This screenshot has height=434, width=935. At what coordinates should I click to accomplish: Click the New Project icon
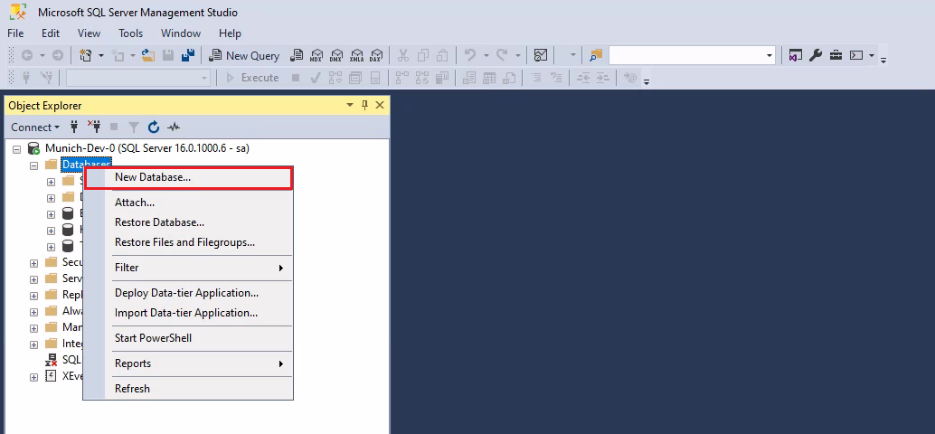click(x=85, y=55)
